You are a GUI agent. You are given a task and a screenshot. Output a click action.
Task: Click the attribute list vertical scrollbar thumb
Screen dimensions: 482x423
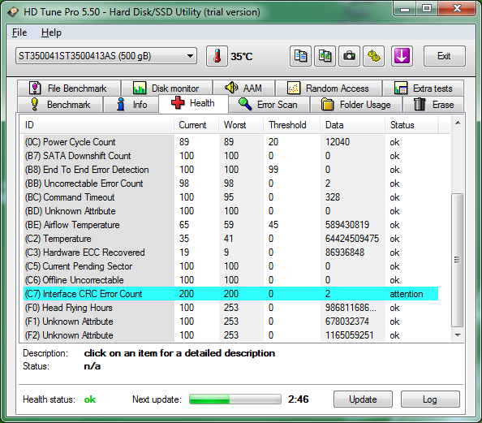click(458, 261)
